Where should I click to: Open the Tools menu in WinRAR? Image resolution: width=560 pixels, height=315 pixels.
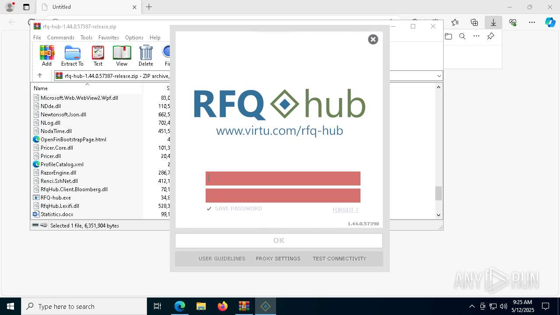86,38
